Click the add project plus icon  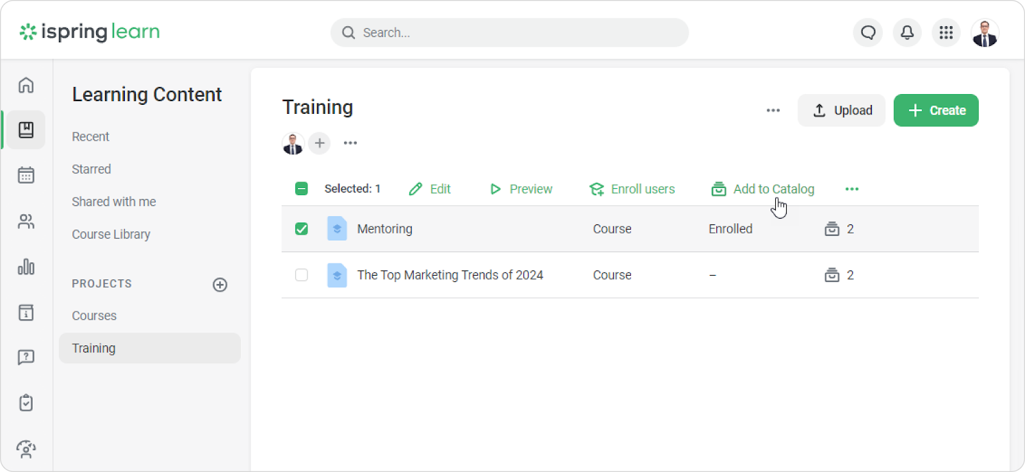tap(220, 285)
